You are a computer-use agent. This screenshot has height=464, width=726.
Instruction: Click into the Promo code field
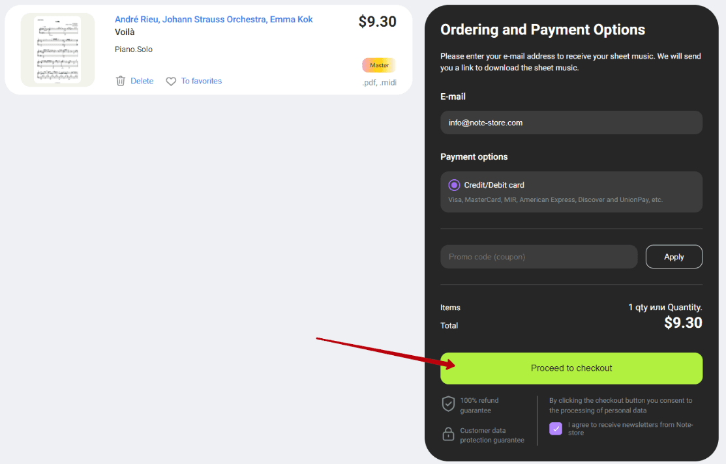(x=538, y=257)
